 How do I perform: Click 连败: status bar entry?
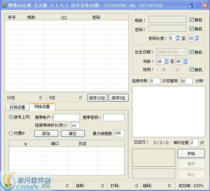[90, 185]
